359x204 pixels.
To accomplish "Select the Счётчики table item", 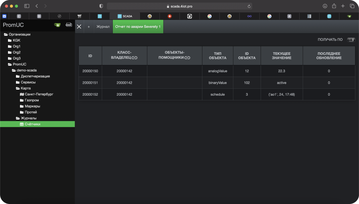I will tap(32, 124).
